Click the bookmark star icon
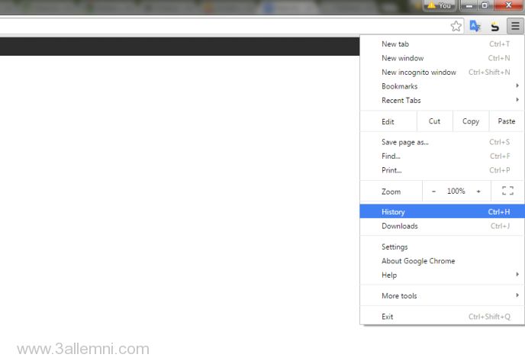This screenshot has height=364, width=525. [x=456, y=27]
